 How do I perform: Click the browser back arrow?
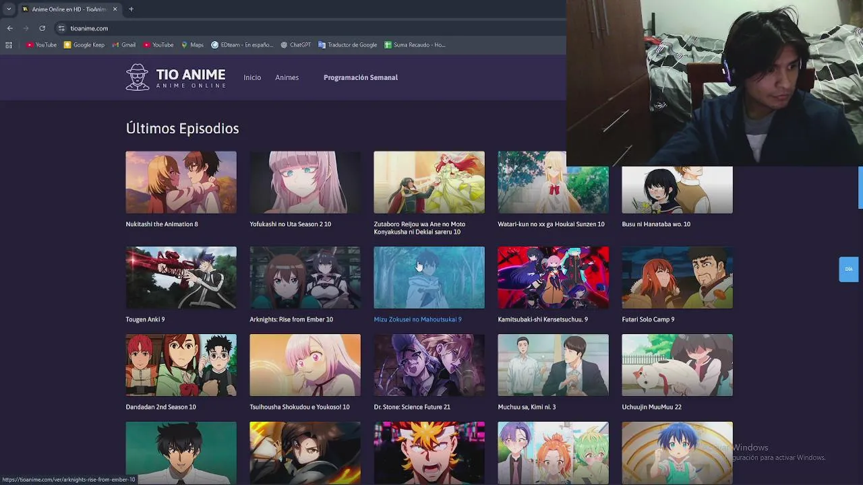pyautogui.click(x=9, y=28)
